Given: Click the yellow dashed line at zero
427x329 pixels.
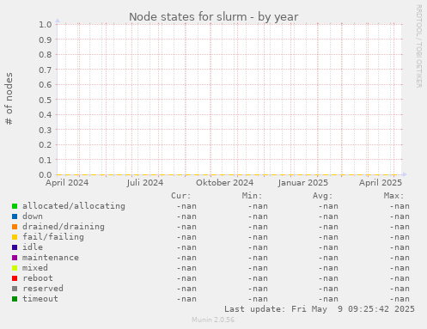Looking at the screenshot, I should (x=226, y=174).
